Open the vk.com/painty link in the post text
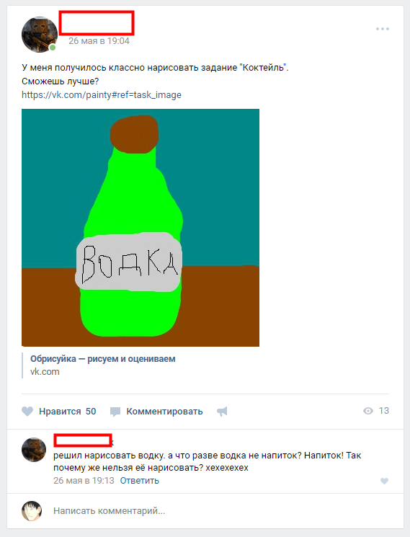This screenshot has width=410, height=537. click(102, 95)
